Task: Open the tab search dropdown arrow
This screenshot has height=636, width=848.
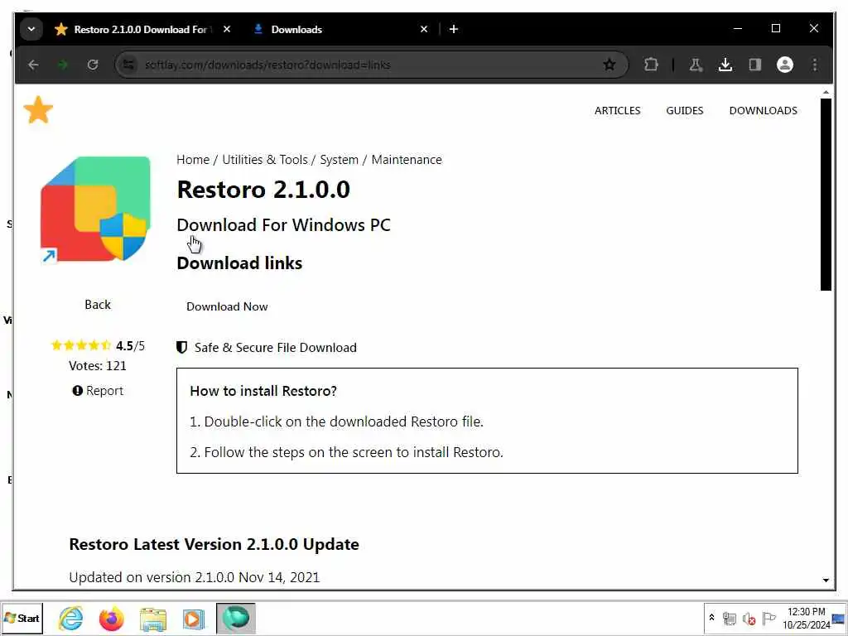Action: coord(31,29)
